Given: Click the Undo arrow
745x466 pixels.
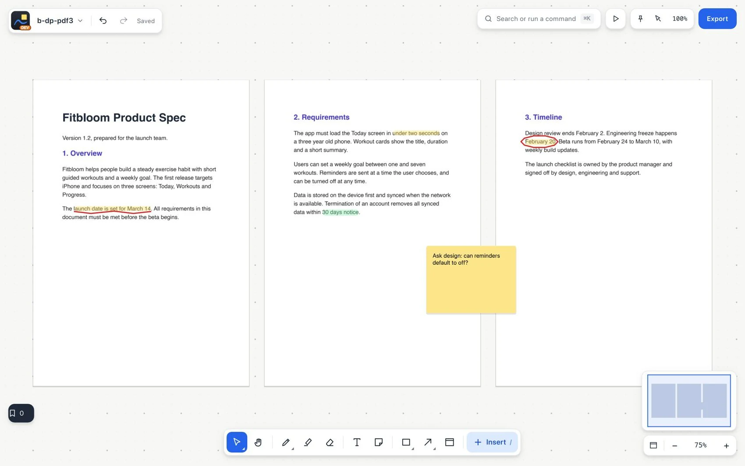Looking at the screenshot, I should [103, 21].
